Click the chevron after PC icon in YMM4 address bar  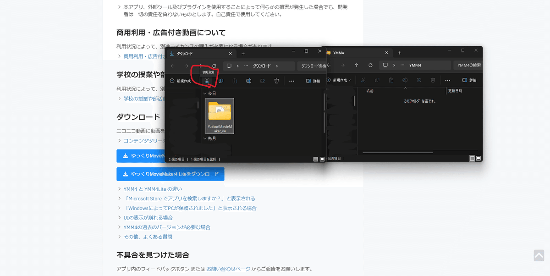pos(394,65)
